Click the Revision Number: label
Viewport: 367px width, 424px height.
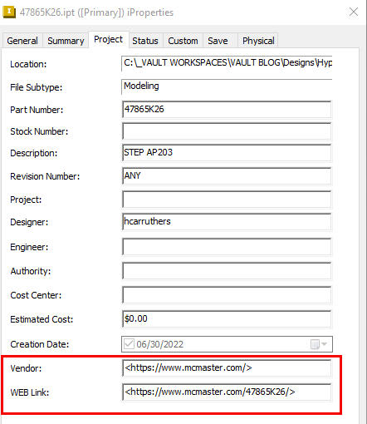click(45, 176)
